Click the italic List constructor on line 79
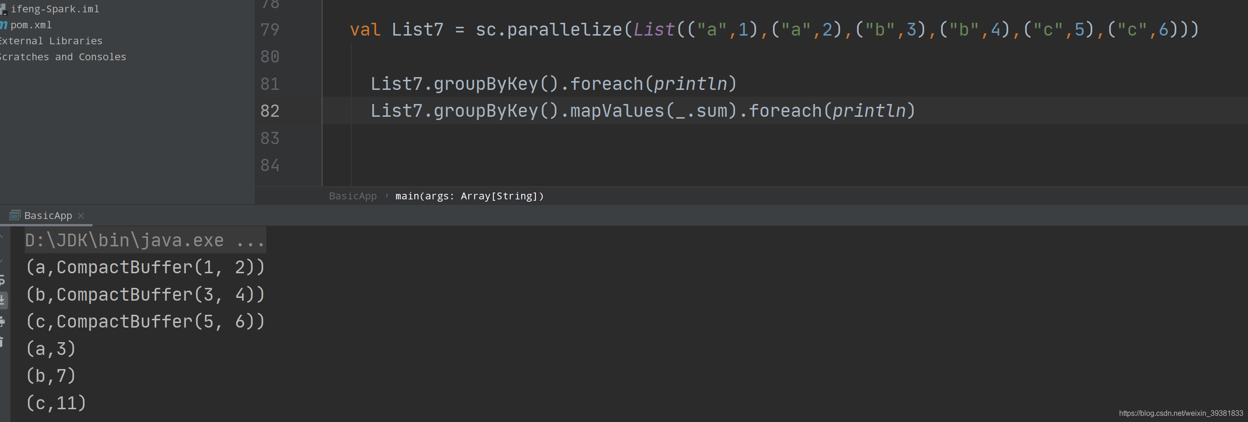 coord(654,30)
